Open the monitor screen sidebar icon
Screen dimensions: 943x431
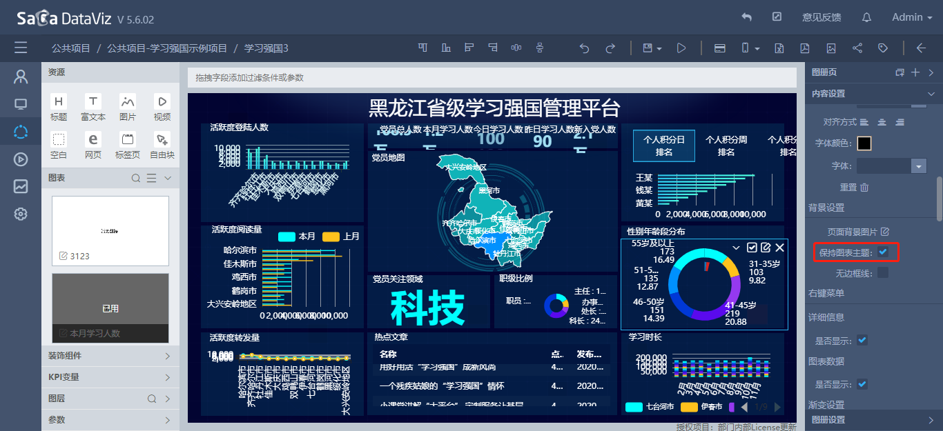tap(21, 104)
